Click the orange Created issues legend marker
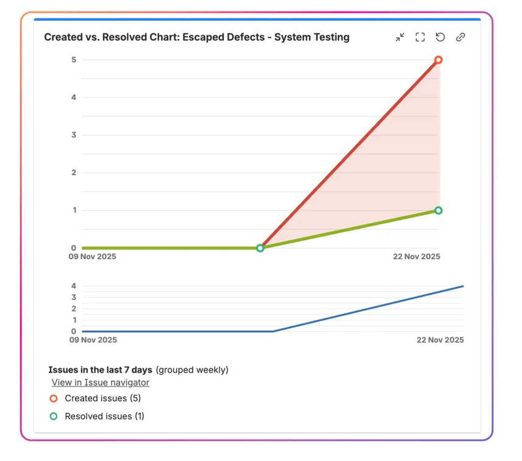Screen dimensions: 522x461 point(54,398)
